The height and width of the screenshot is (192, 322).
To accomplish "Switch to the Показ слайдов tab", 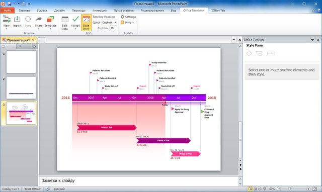I will (124, 11).
